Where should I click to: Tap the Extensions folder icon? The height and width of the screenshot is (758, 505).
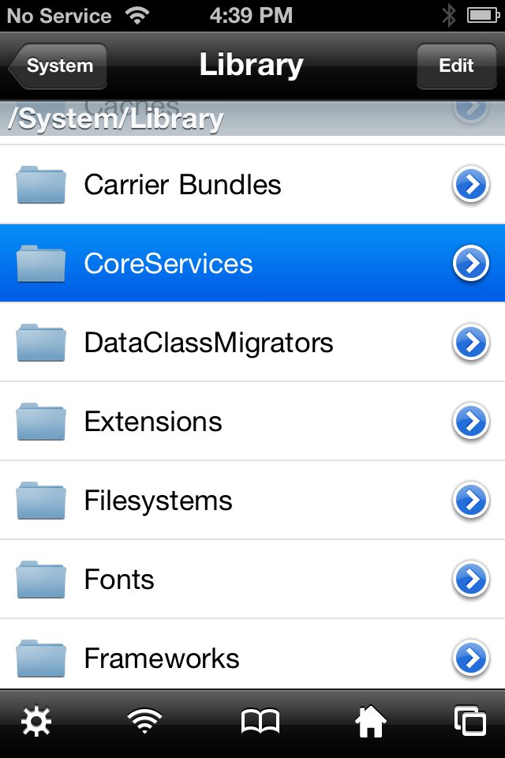pos(41,422)
